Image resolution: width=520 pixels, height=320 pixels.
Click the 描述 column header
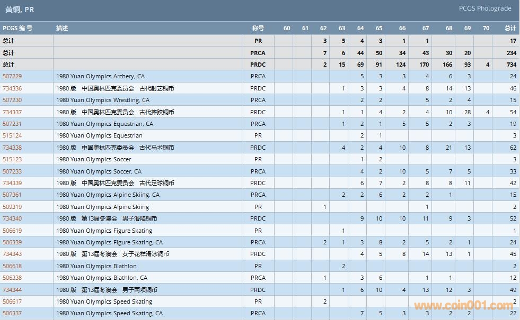pos(62,28)
